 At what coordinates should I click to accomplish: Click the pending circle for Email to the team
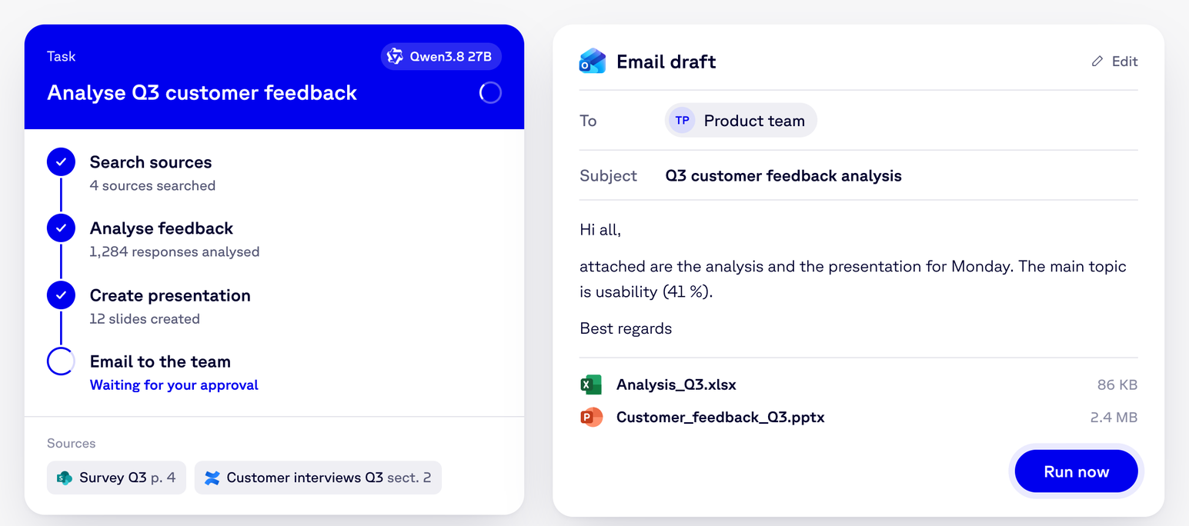61,361
